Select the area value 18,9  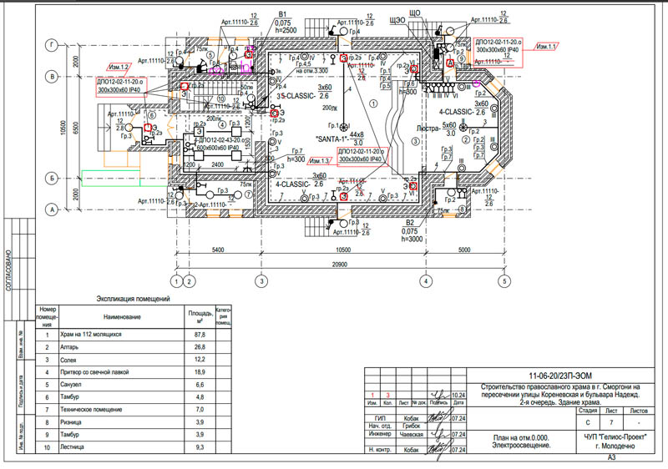(200, 372)
